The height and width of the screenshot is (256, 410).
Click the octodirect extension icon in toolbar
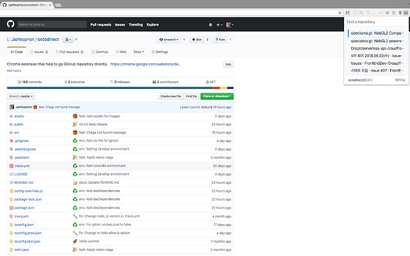(406, 13)
